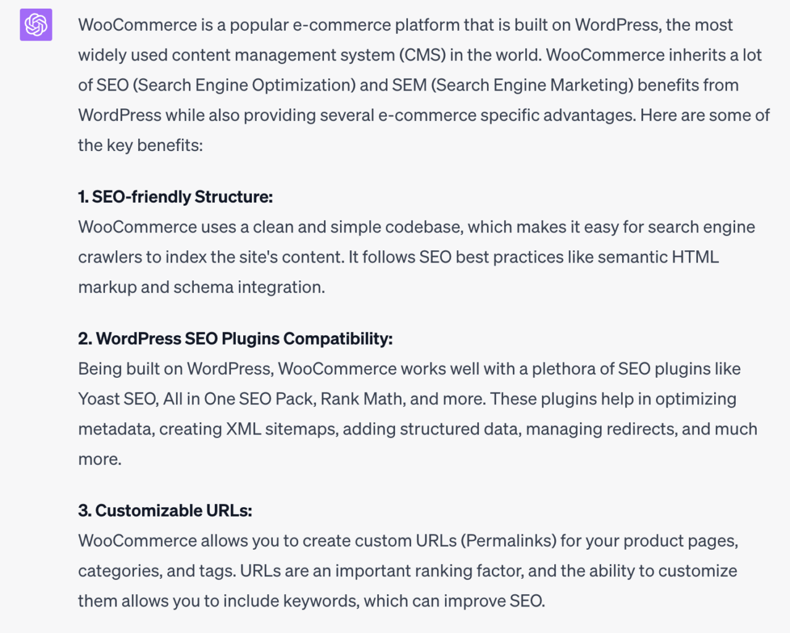Screen dimensions: 790x633
Task: Click the "1. SEO-friendly Structure:" heading
Action: (x=175, y=197)
